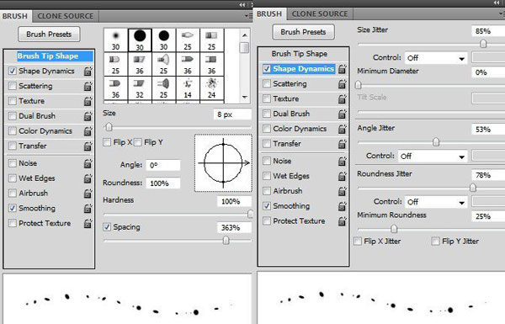Click Dual Brush lock icon in left panel
This screenshot has height=324, width=505.
tap(88, 116)
